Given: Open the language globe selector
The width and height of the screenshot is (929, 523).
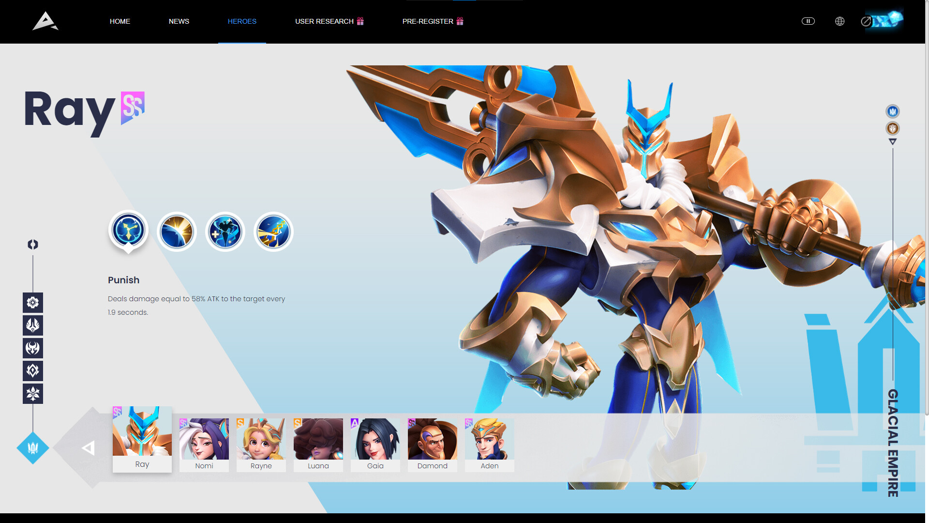Looking at the screenshot, I should tap(839, 21).
